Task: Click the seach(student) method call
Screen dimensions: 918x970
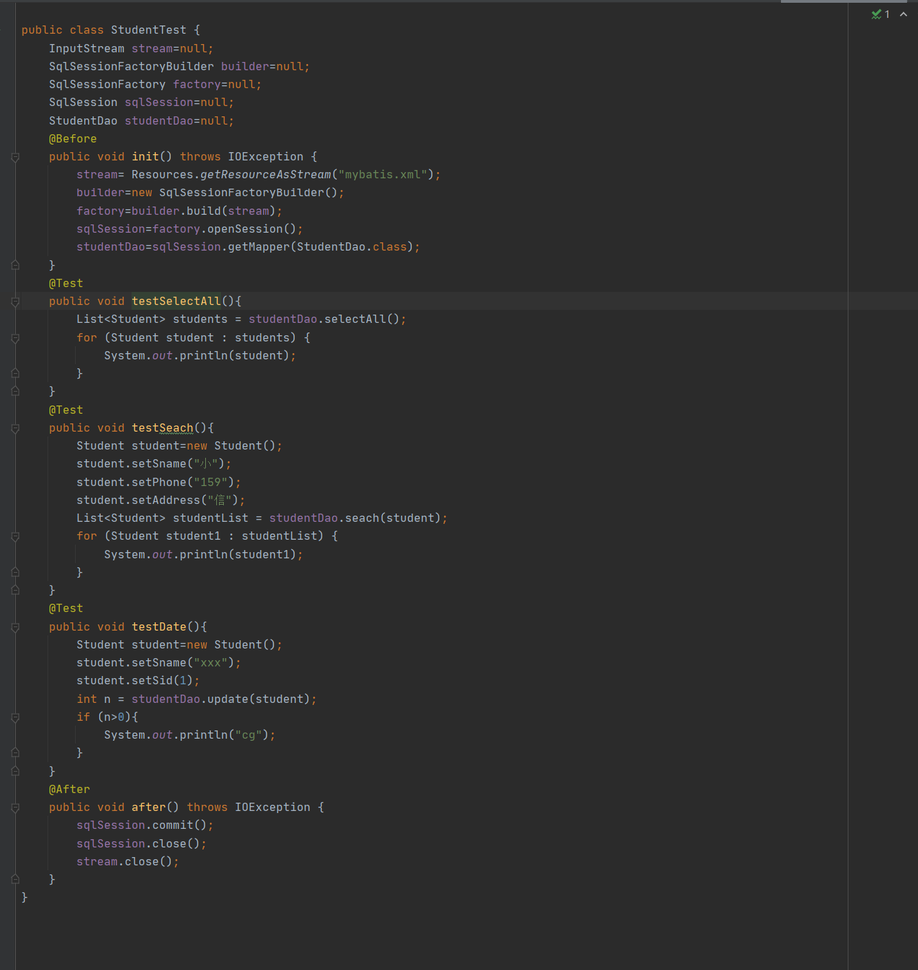Action: [393, 518]
